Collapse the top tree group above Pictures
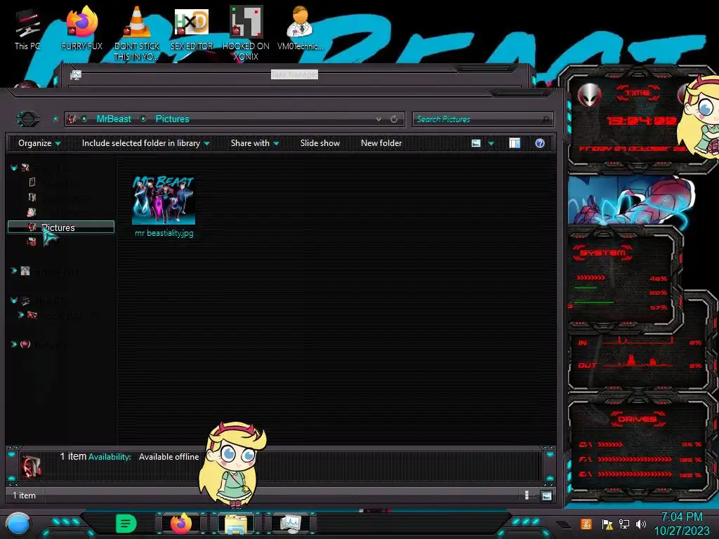 click(14, 168)
